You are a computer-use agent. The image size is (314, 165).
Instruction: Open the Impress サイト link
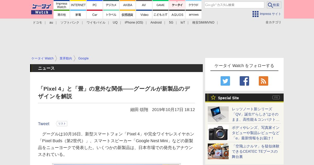271,14
